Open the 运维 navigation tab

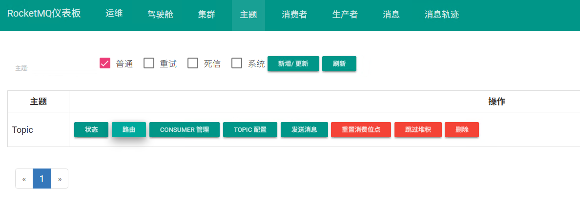click(x=114, y=14)
